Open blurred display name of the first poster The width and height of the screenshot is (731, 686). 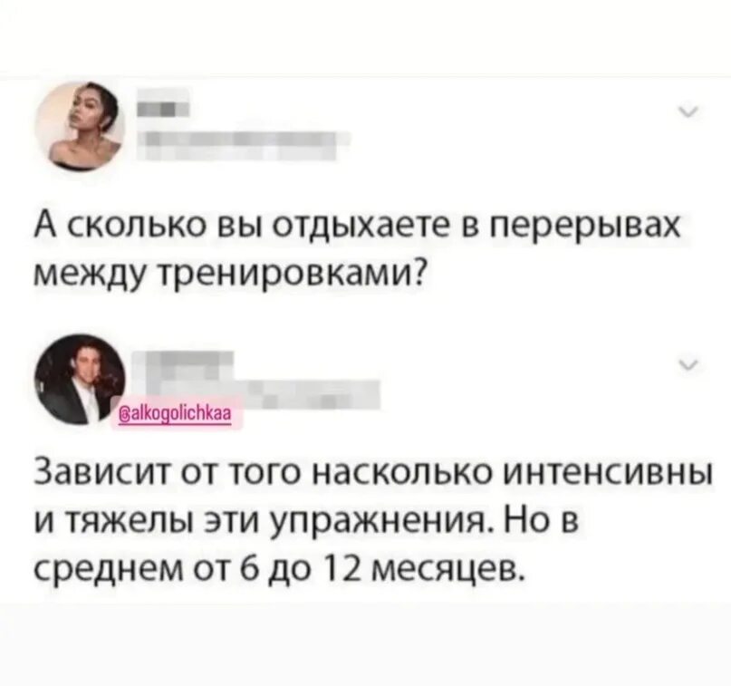tap(163, 108)
